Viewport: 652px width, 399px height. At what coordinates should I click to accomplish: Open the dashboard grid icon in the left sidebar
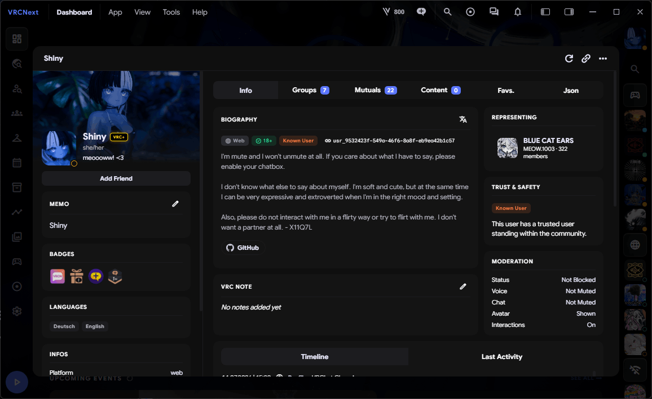(x=17, y=39)
